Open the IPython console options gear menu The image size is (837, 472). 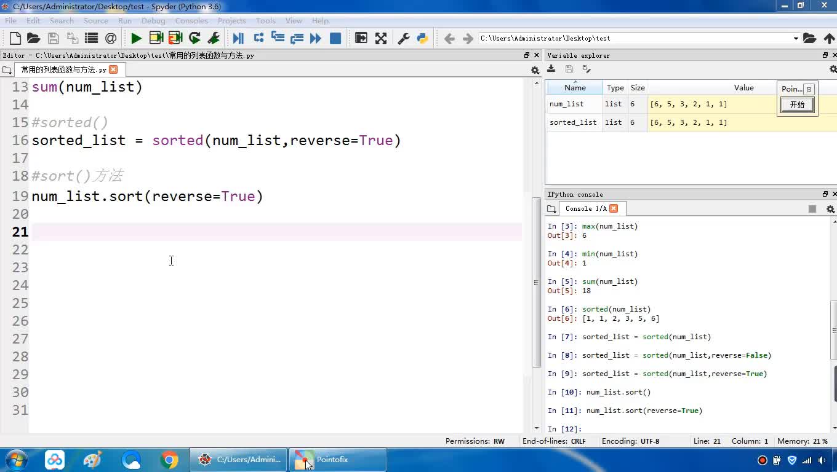pyautogui.click(x=830, y=209)
